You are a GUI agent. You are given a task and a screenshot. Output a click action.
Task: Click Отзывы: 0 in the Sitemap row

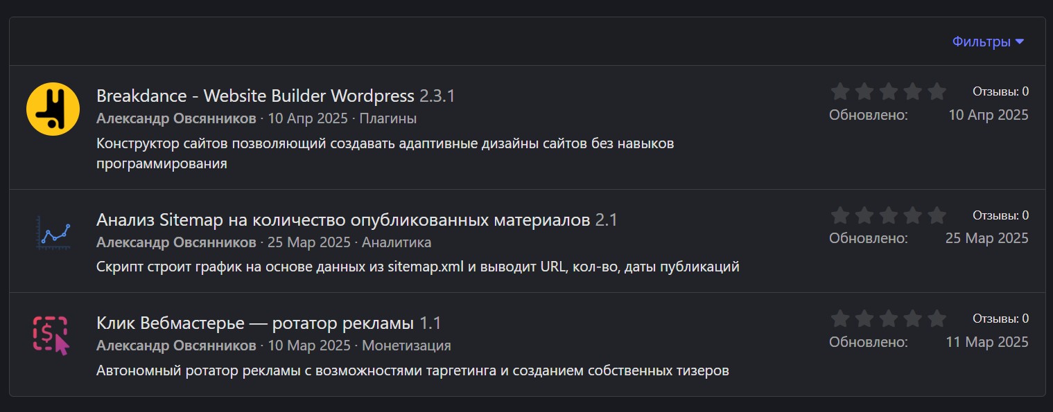(1000, 215)
